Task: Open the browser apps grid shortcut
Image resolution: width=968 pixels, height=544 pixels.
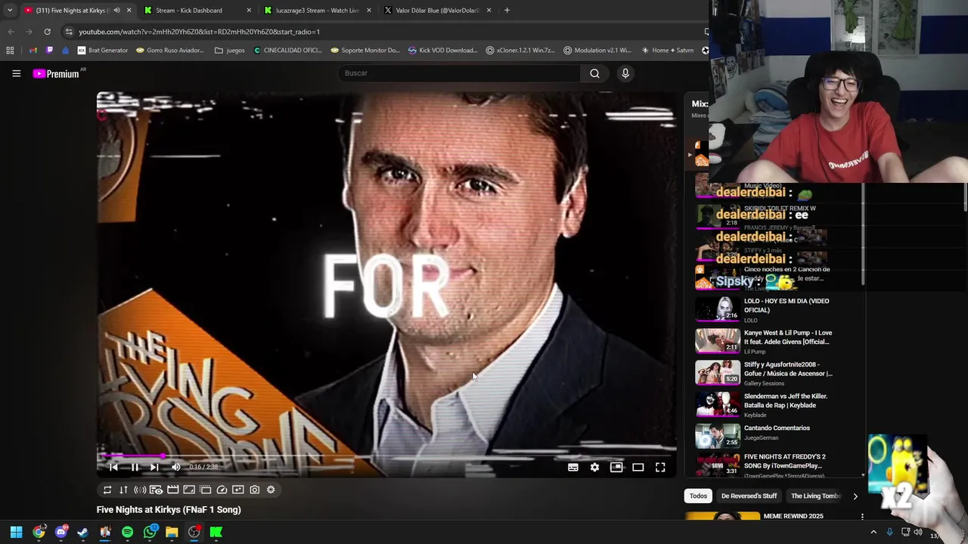Action: pyautogui.click(x=10, y=51)
